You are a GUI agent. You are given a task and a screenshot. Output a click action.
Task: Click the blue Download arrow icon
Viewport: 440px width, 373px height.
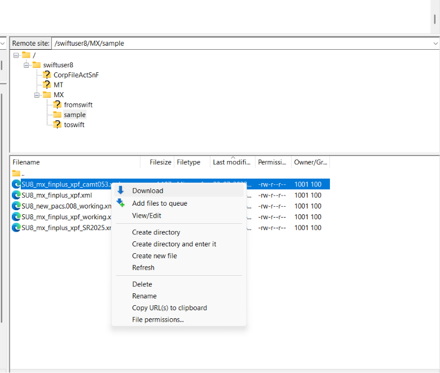pyautogui.click(x=121, y=190)
